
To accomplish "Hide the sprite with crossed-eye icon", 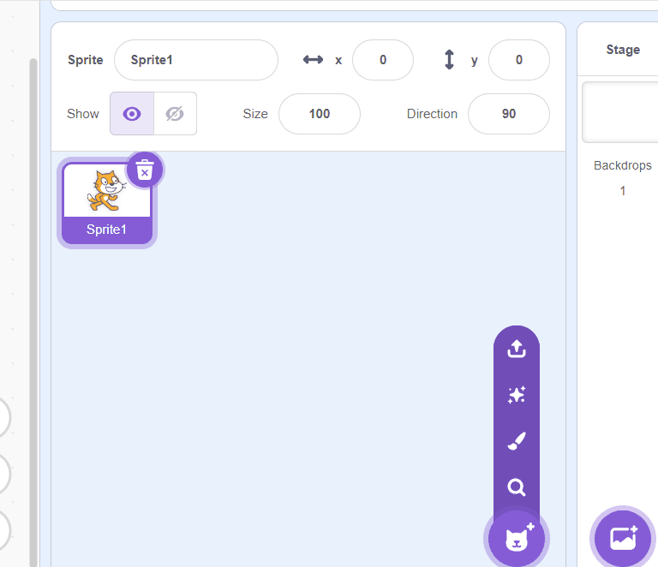I will click(x=175, y=114).
